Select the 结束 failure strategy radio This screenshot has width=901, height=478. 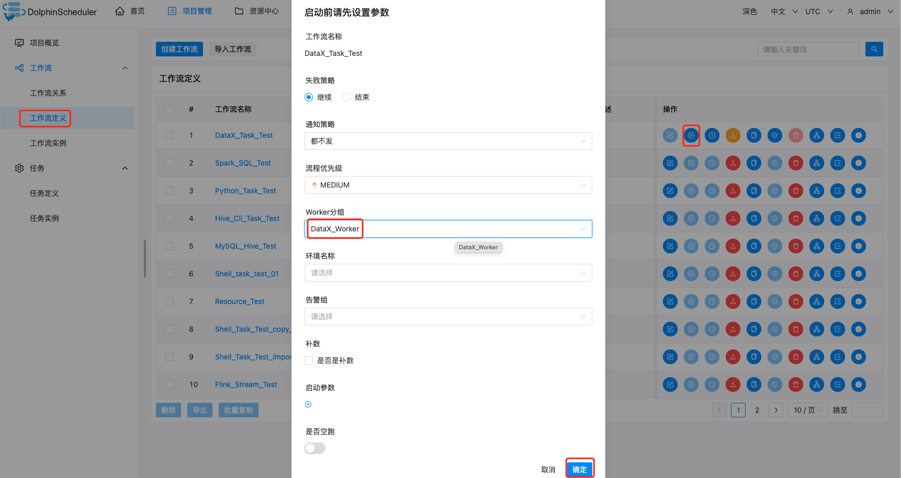(346, 97)
